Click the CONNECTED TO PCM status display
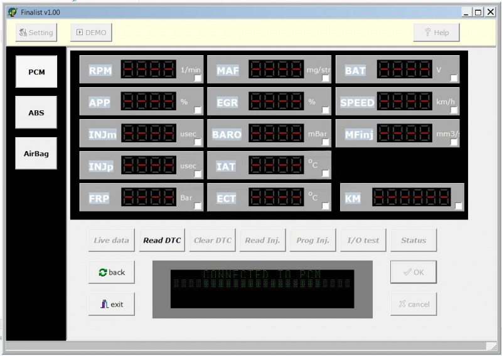Viewport: 502px width, 356px height. point(262,289)
